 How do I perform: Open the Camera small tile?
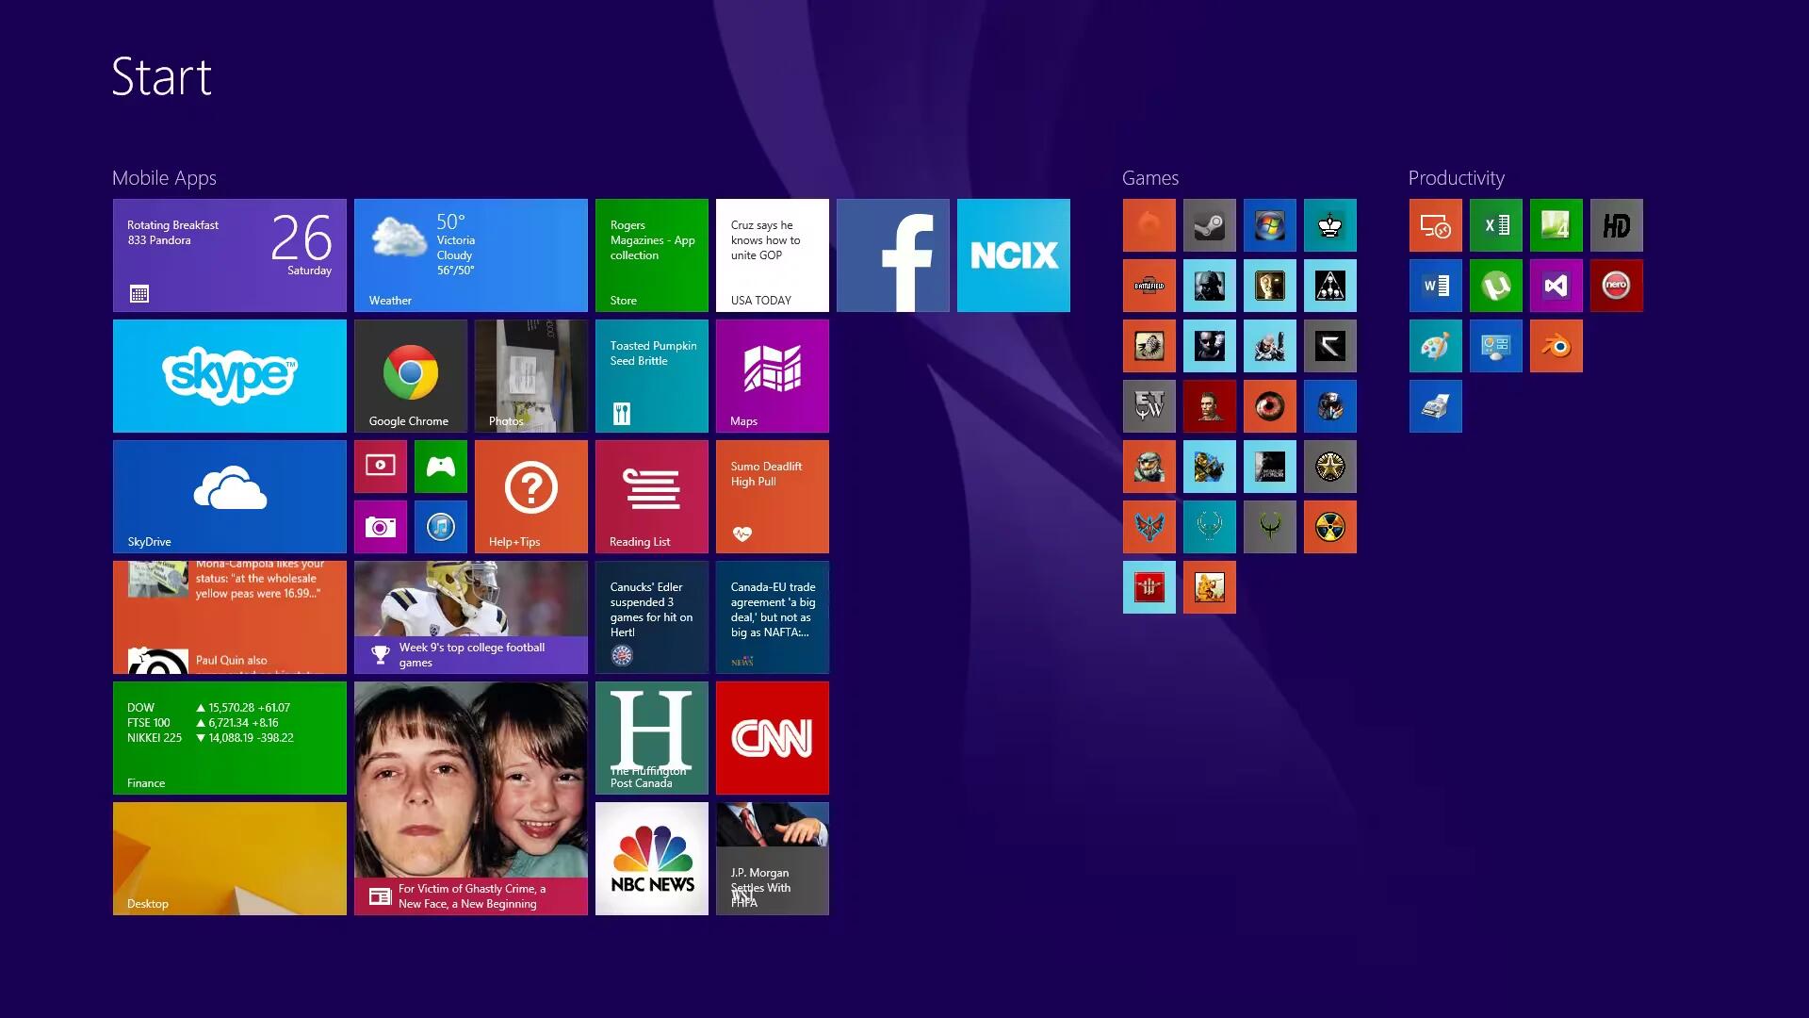tap(380, 527)
